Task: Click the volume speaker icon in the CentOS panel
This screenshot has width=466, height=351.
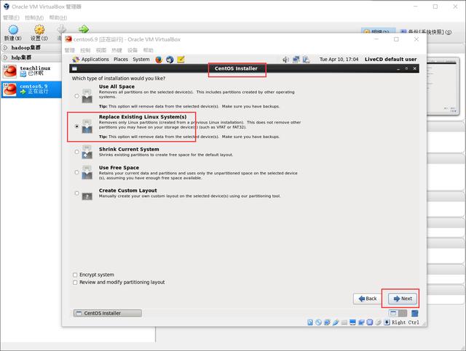Action: coord(285,60)
